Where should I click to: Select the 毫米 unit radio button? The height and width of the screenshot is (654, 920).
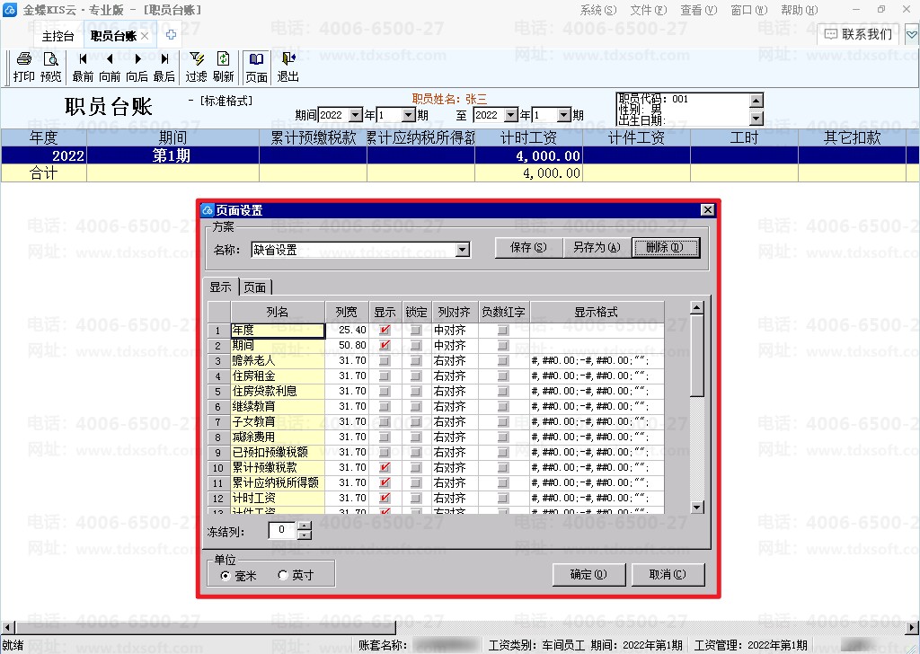(226, 576)
